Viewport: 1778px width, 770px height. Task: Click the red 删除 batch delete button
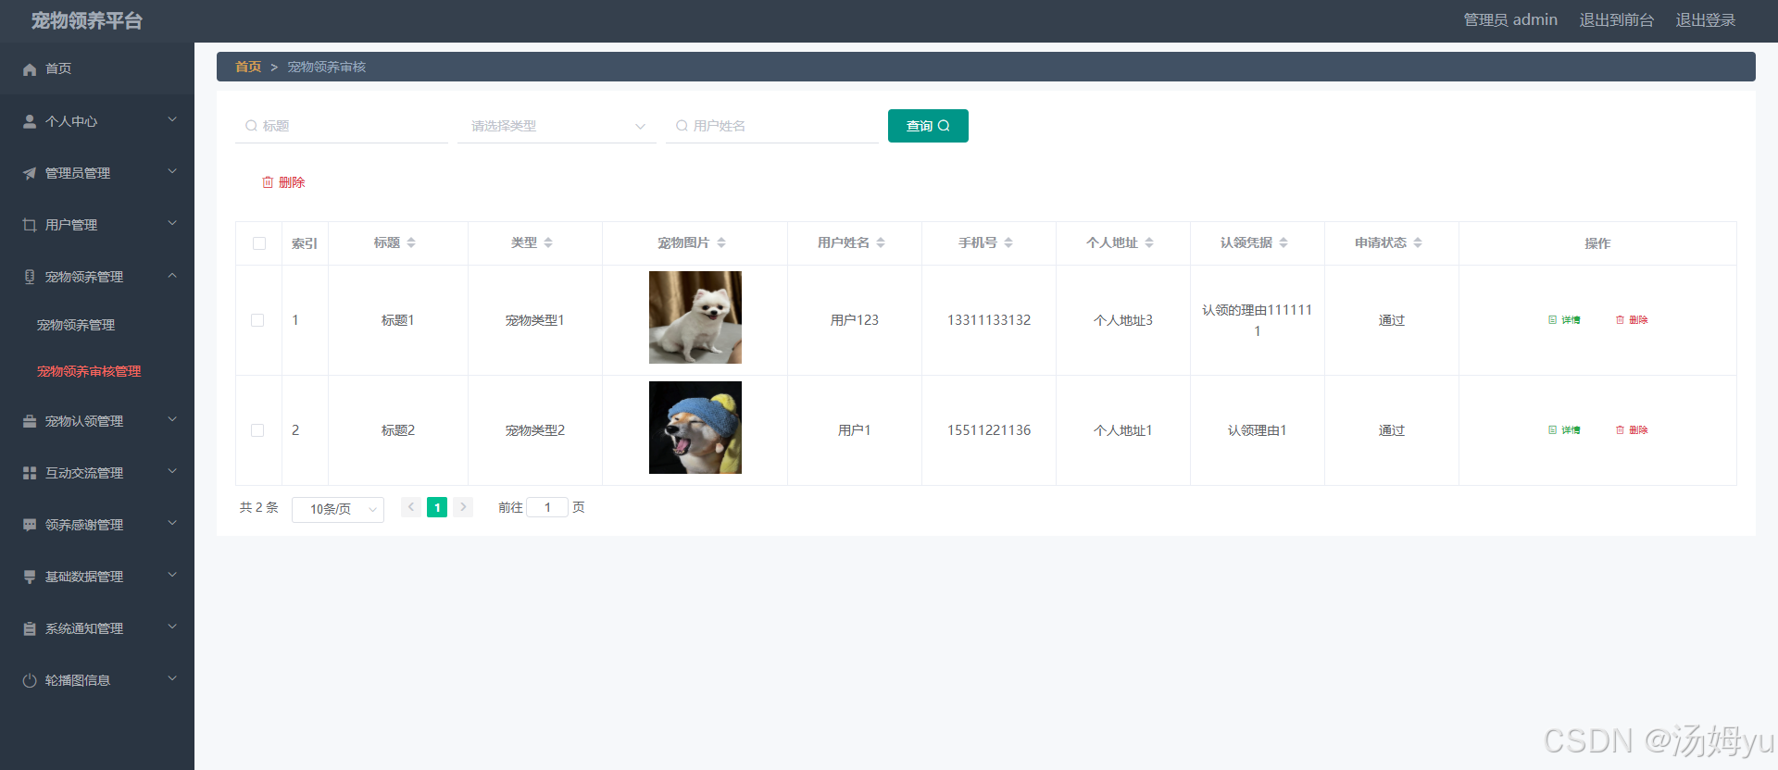click(x=283, y=182)
